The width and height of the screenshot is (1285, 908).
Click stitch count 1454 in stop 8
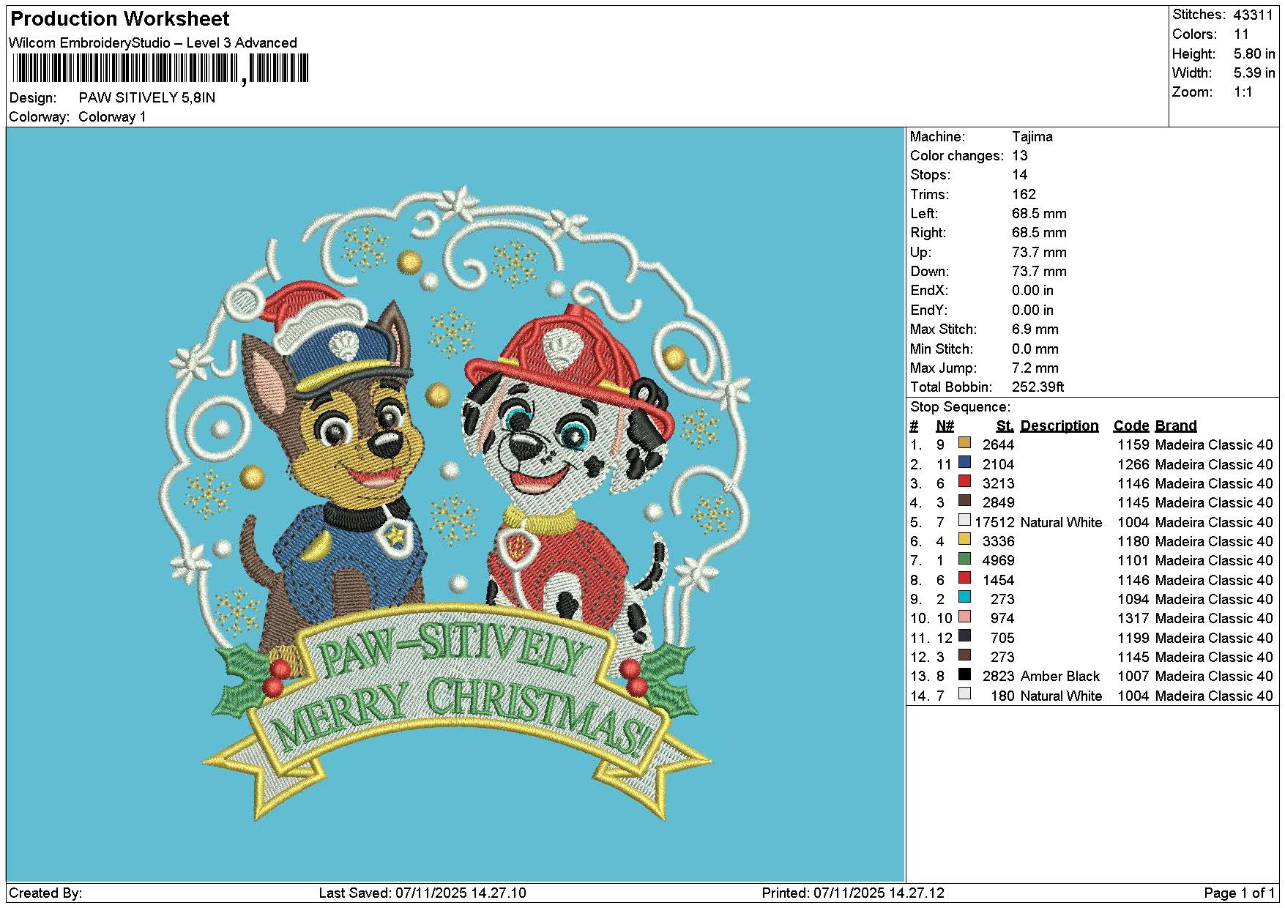point(999,581)
